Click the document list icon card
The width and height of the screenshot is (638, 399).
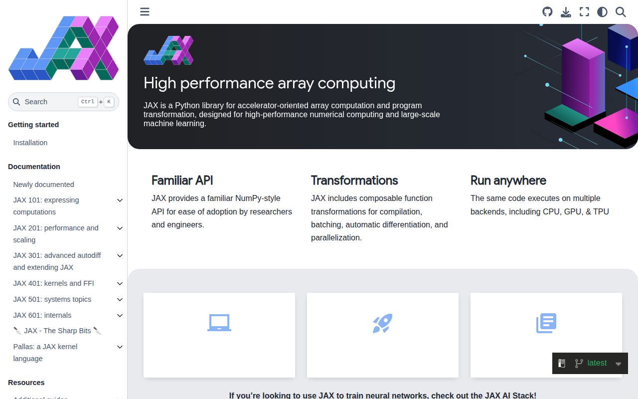coord(546,335)
